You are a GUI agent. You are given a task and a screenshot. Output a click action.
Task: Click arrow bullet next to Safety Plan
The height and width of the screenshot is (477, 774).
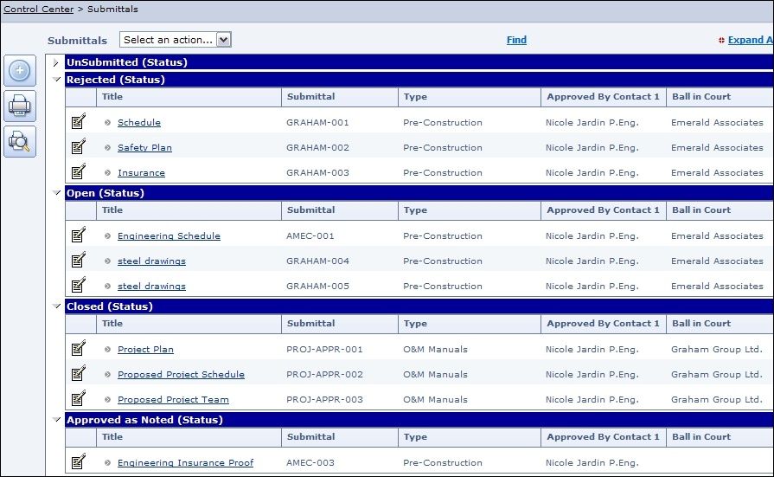[107, 148]
